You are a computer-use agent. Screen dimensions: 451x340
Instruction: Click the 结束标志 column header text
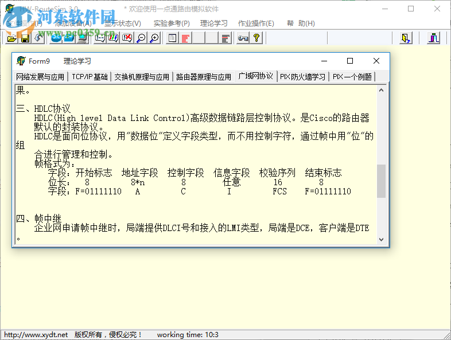pos(323,173)
